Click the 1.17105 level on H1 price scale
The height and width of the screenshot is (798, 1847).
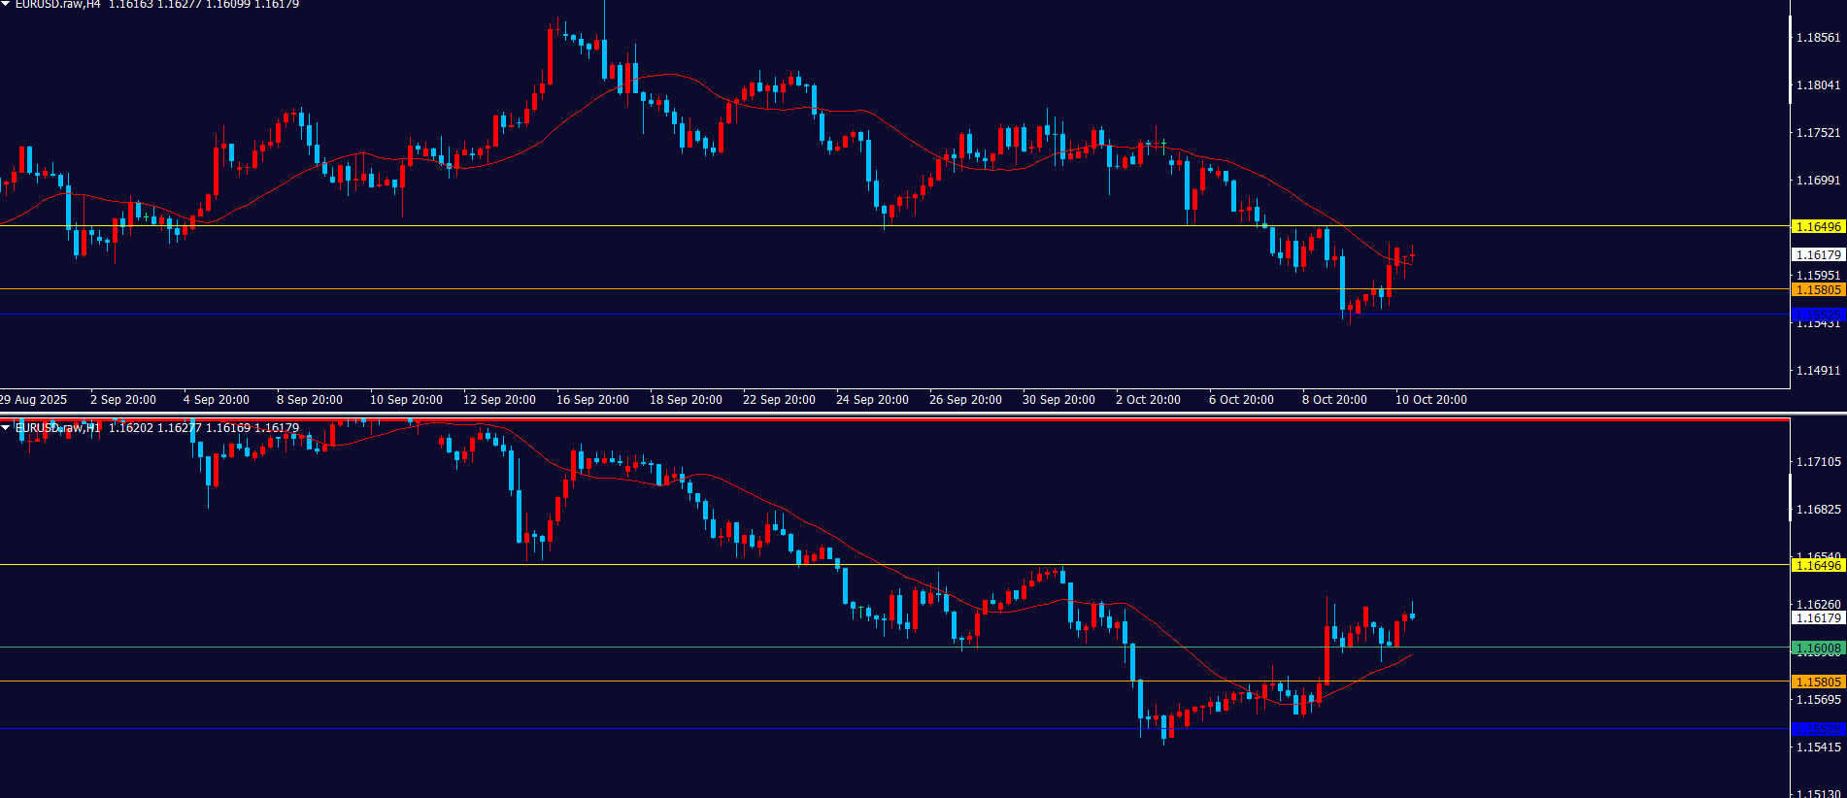[x=1818, y=462]
